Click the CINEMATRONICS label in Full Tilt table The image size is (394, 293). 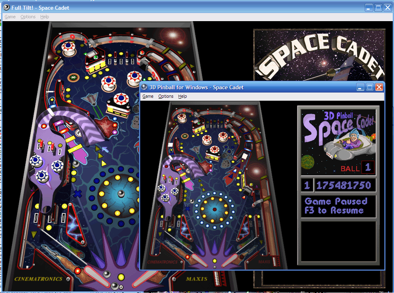[38, 279]
